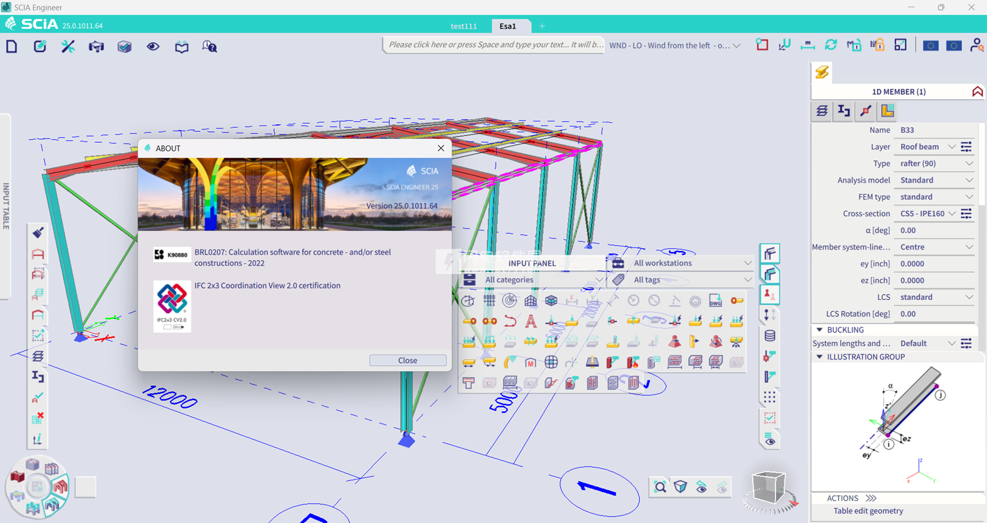Toggle the orange grid lock icon
Image resolution: width=987 pixels, height=523 pixels.
pyautogui.click(x=877, y=45)
